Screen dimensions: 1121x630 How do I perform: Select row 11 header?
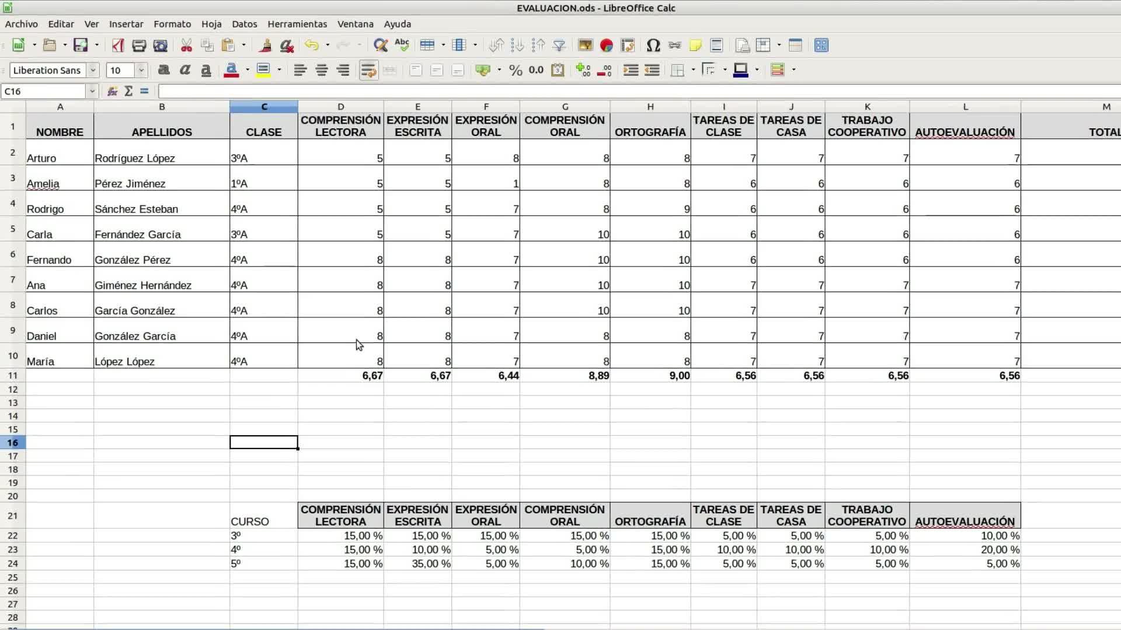pyautogui.click(x=13, y=376)
